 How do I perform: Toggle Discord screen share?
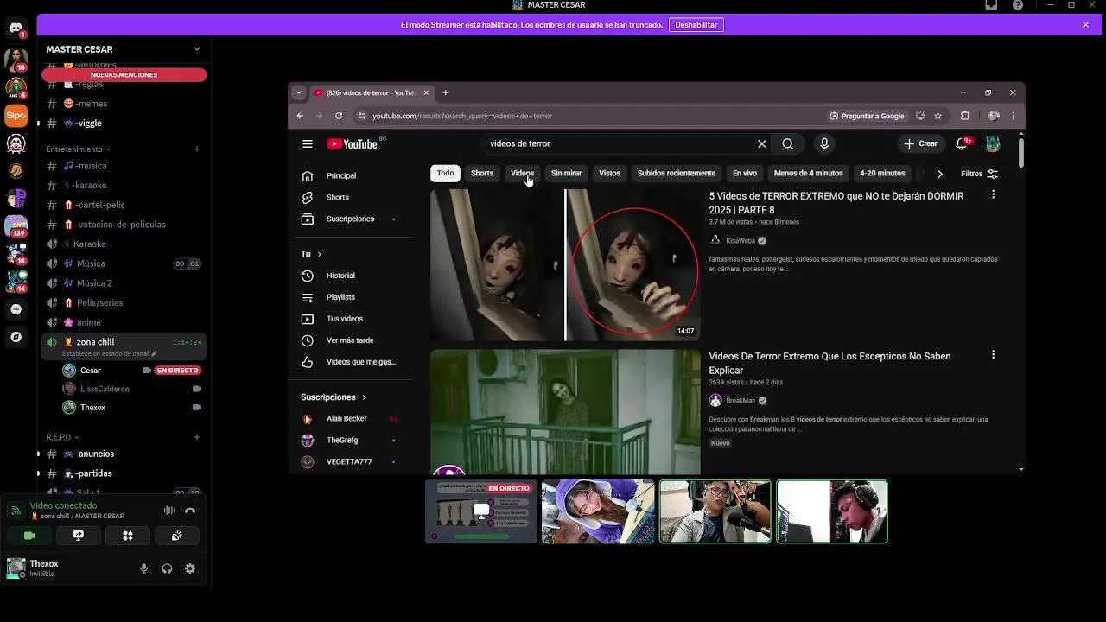point(79,536)
